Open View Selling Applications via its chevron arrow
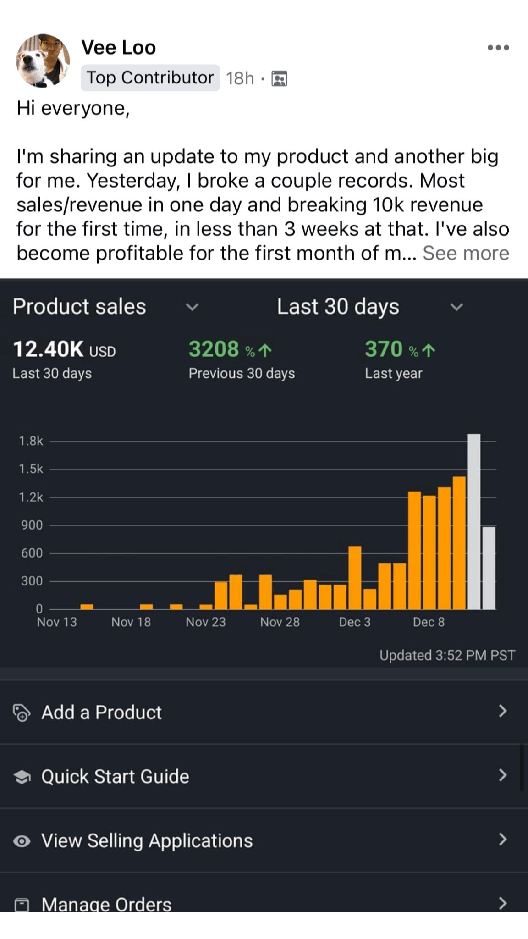The image size is (528, 939). click(x=503, y=840)
